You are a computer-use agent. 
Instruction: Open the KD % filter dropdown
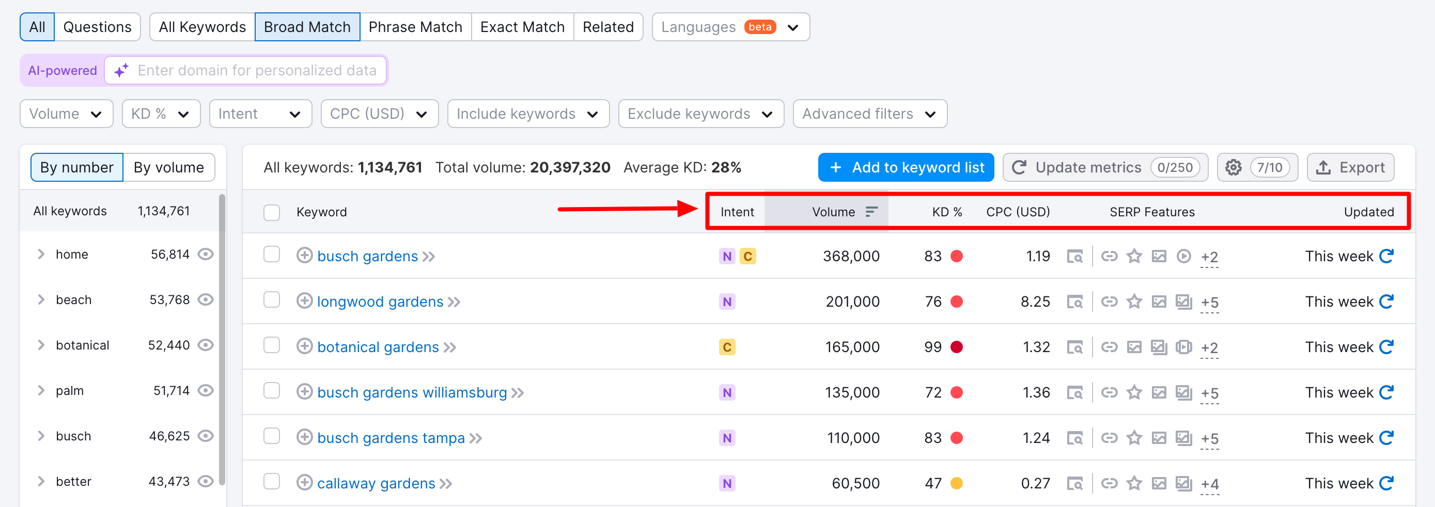pos(161,114)
